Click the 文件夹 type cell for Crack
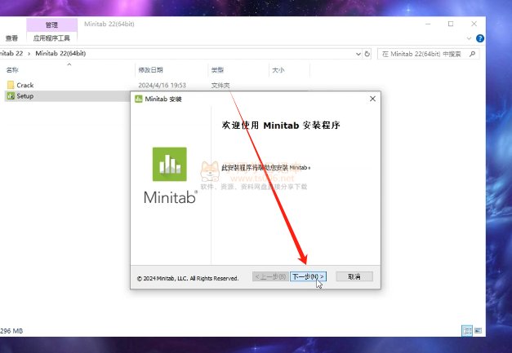The height and width of the screenshot is (353, 512). pyautogui.click(x=220, y=85)
